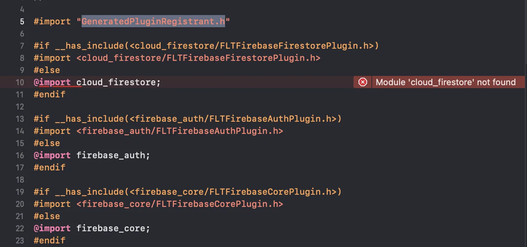This screenshot has width=527, height=247.
Task: Click the '#else' directive on line 9
Action: click(x=47, y=70)
